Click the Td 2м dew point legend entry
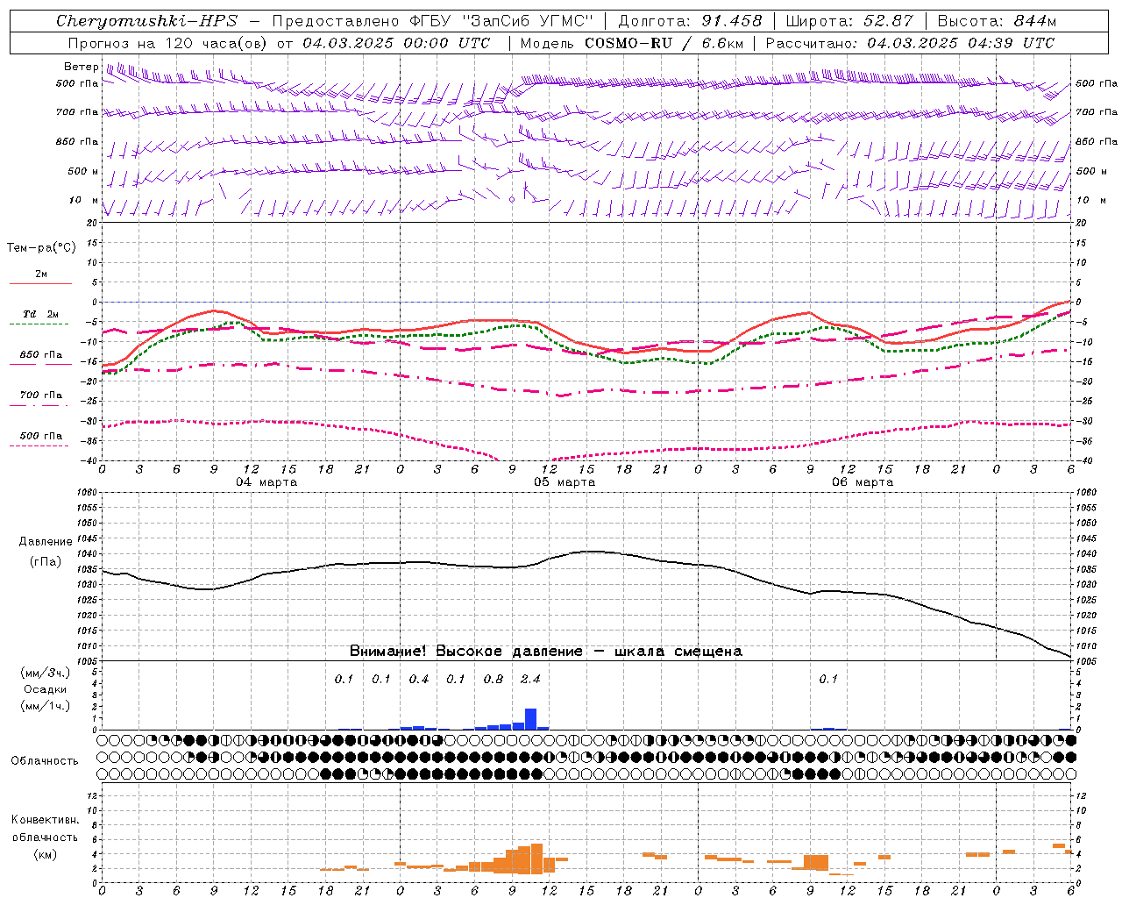This screenshot has height=898, width=1122. (x=40, y=314)
